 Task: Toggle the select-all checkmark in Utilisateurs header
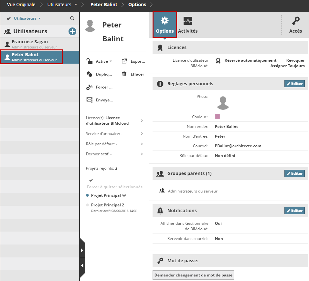tap(8, 18)
